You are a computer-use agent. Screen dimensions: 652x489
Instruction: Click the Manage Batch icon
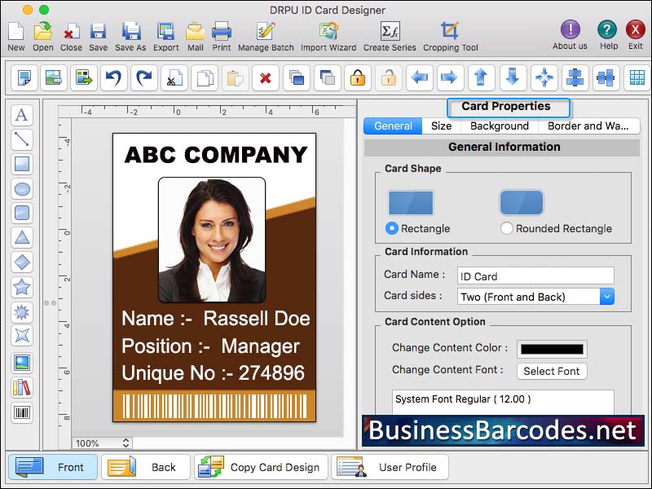coord(266,33)
